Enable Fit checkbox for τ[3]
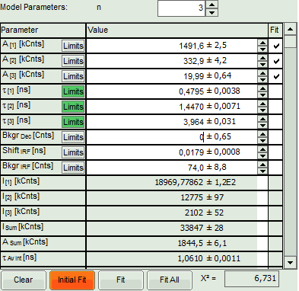This screenshot has width=299, height=291. coord(276,122)
